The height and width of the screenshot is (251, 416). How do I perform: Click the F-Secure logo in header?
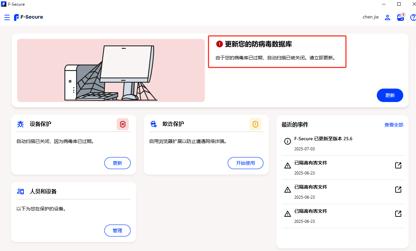click(x=29, y=17)
